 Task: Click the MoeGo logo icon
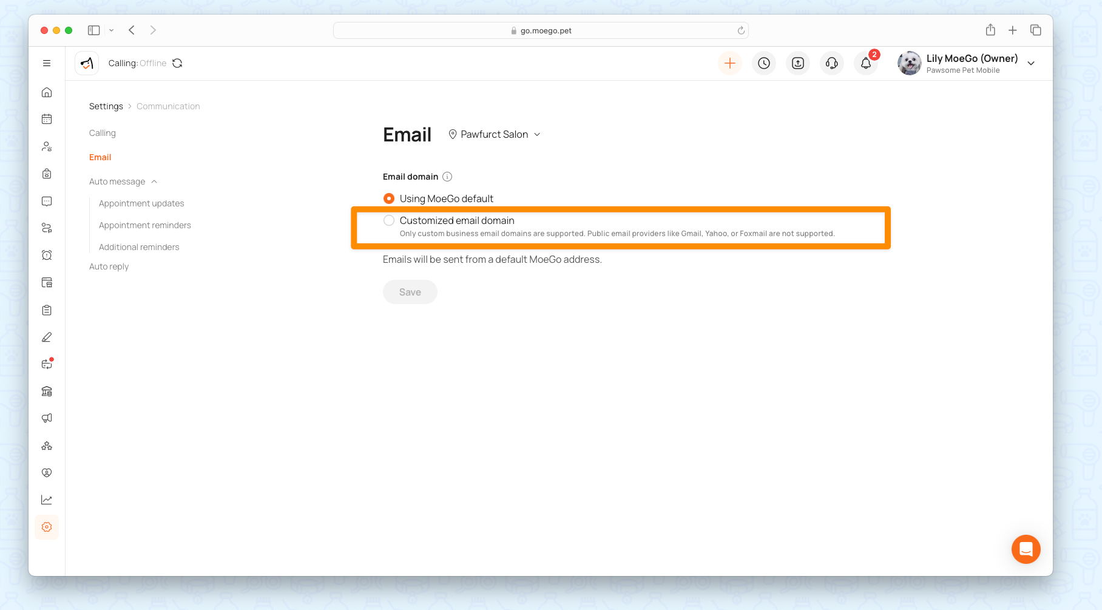(x=87, y=63)
